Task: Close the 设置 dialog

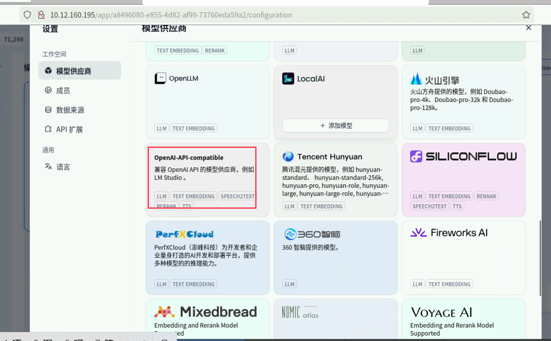Action: [x=529, y=28]
